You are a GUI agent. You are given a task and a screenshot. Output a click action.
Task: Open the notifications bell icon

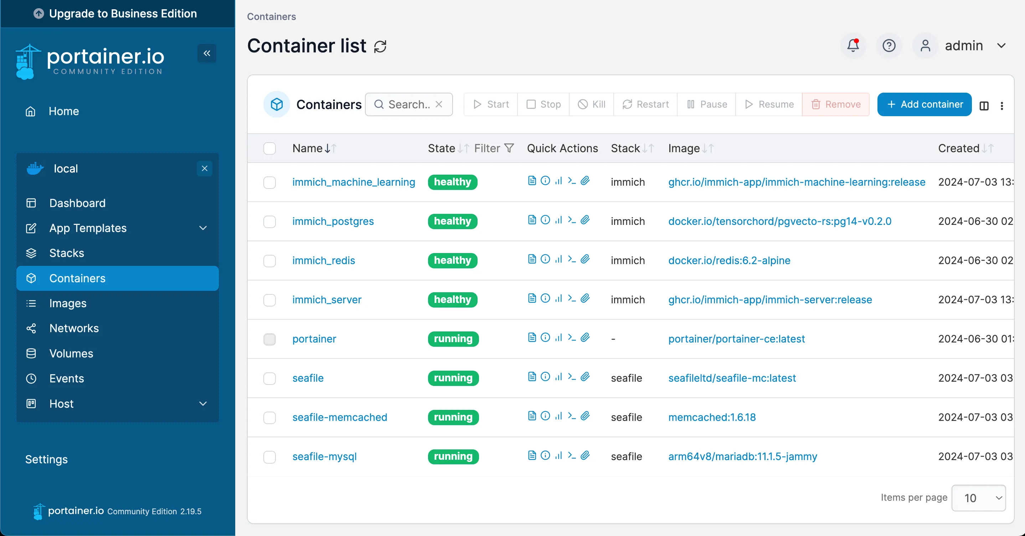(853, 45)
